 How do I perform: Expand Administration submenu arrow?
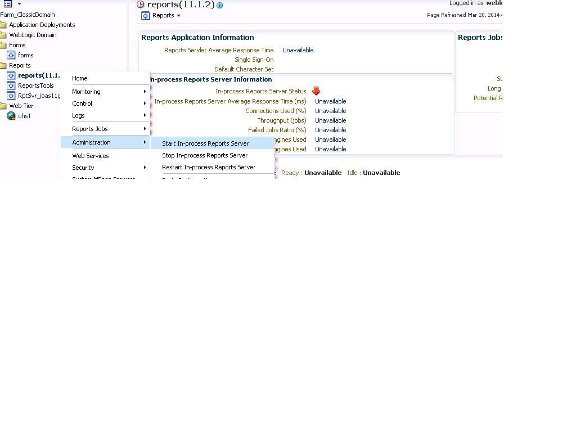pyautogui.click(x=145, y=142)
